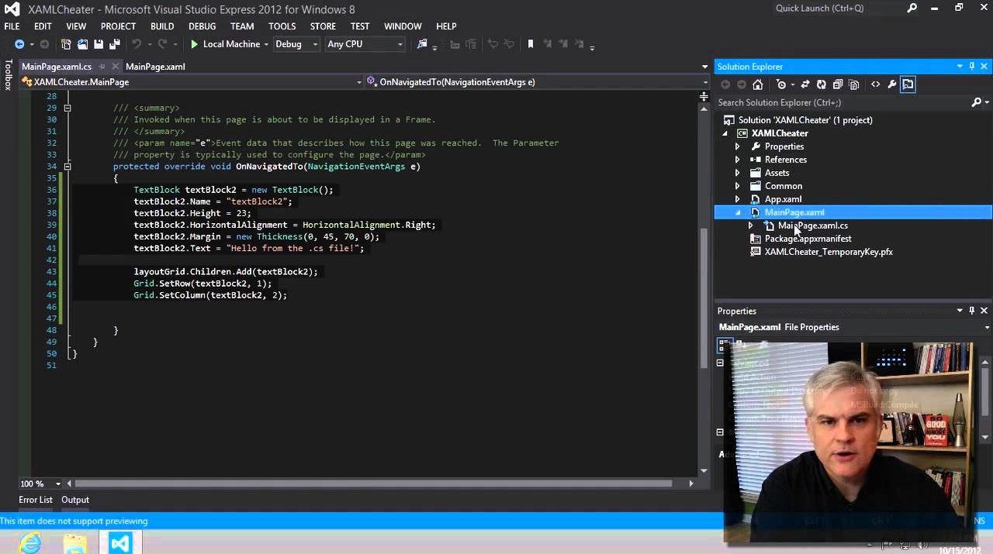Click Collapse All in Solution Explorer
This screenshot has width=993, height=554.
(838, 84)
